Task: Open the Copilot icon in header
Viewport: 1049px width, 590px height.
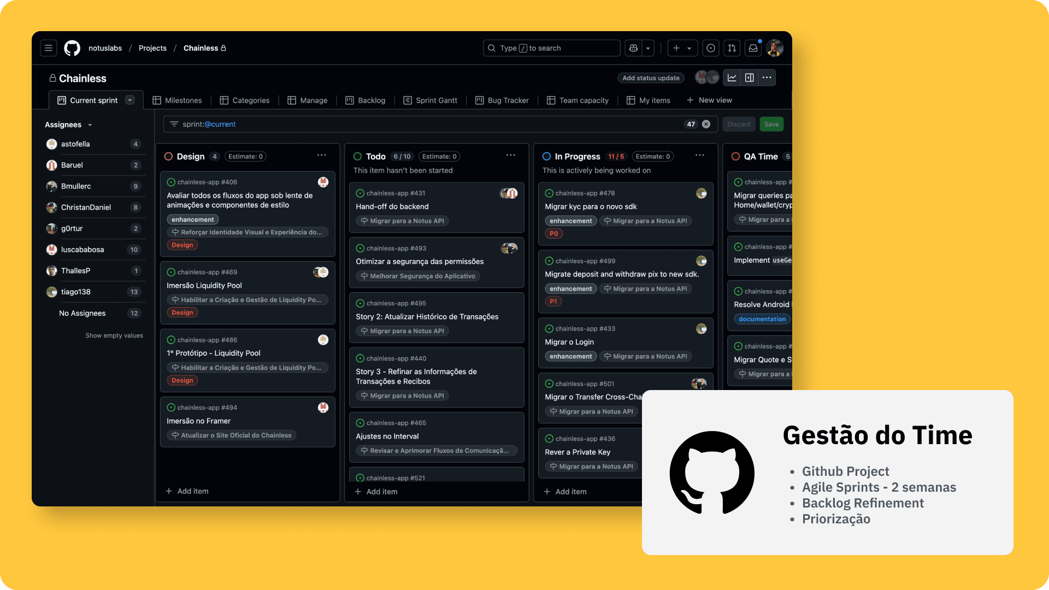Action: [x=633, y=48]
